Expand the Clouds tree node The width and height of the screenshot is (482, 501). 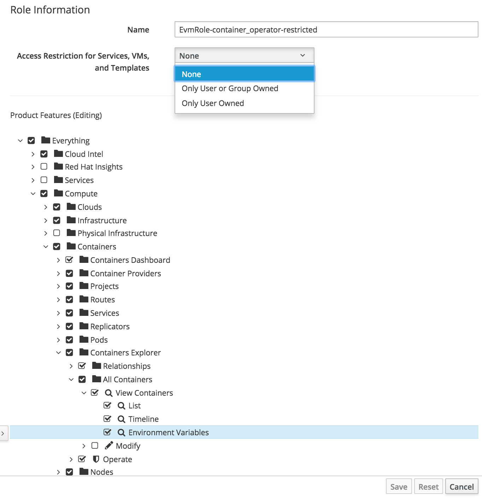[x=46, y=207]
